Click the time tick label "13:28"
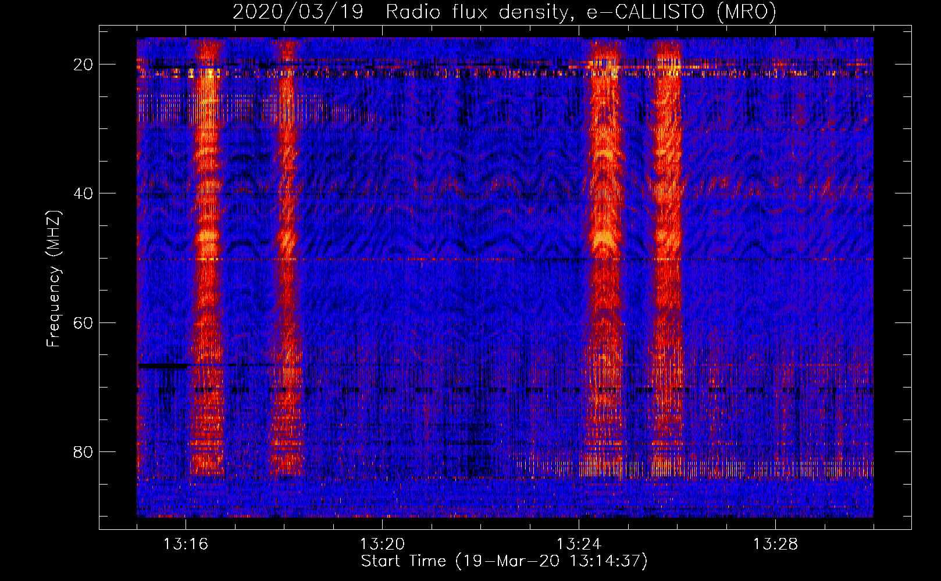This screenshot has height=581, width=941. (x=775, y=544)
